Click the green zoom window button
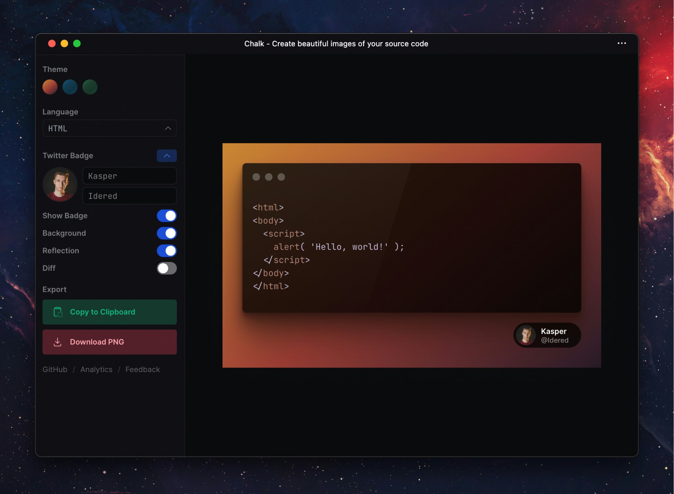Viewport: 674px width, 494px height. tap(77, 44)
